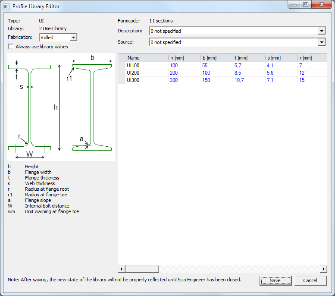Click the r [mm] column header
The image size is (335, 296).
[312, 58]
